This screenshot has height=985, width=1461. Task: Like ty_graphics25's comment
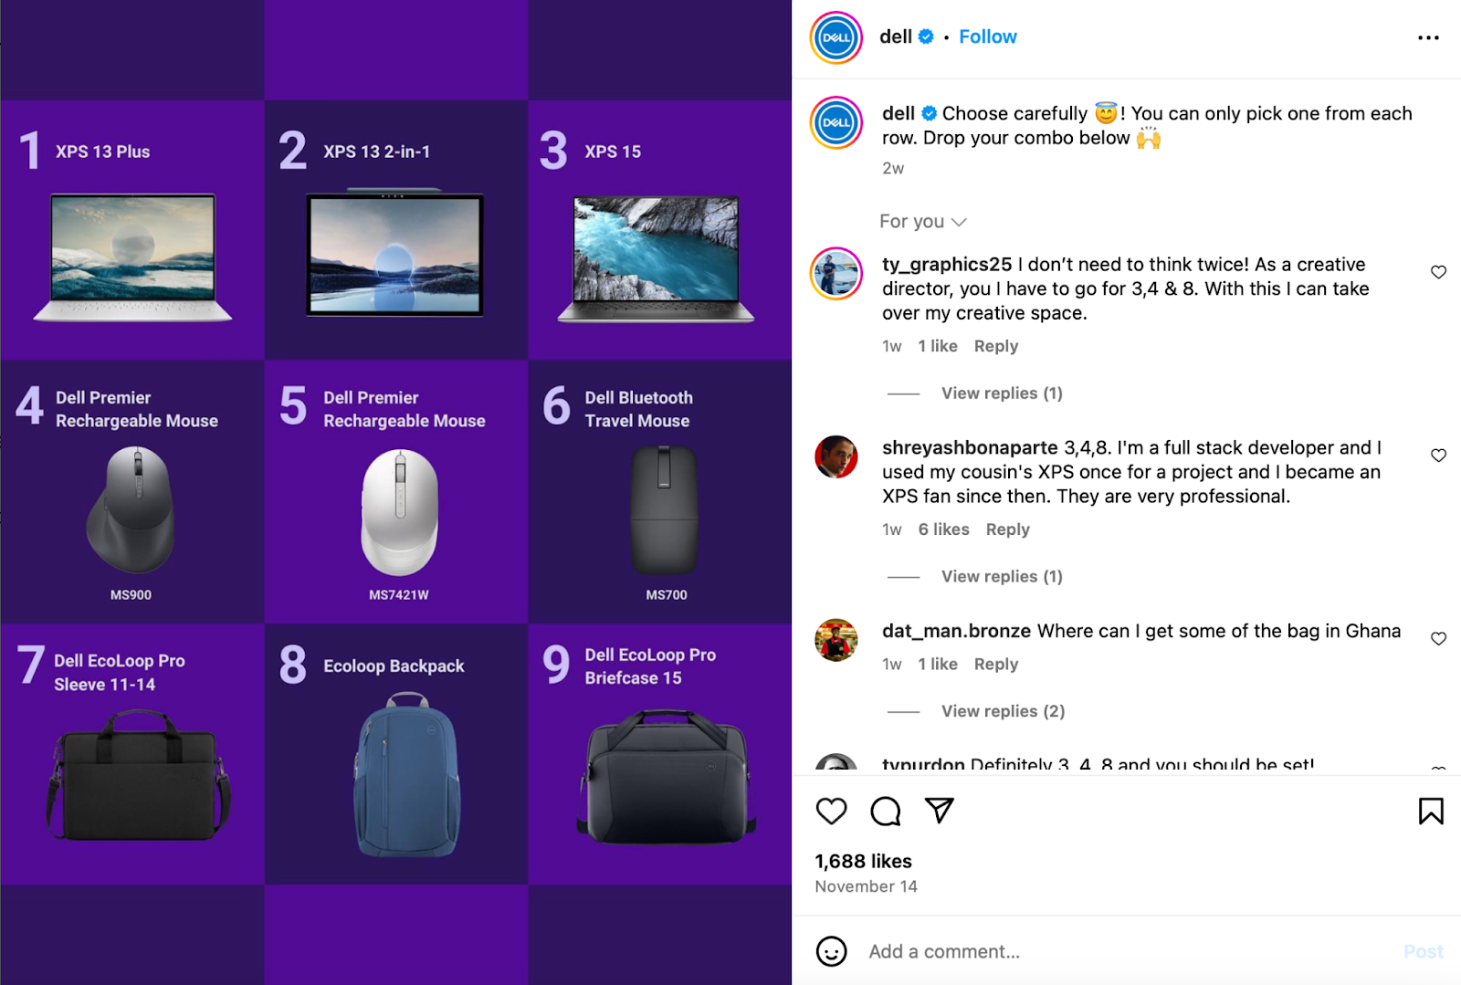[1438, 272]
